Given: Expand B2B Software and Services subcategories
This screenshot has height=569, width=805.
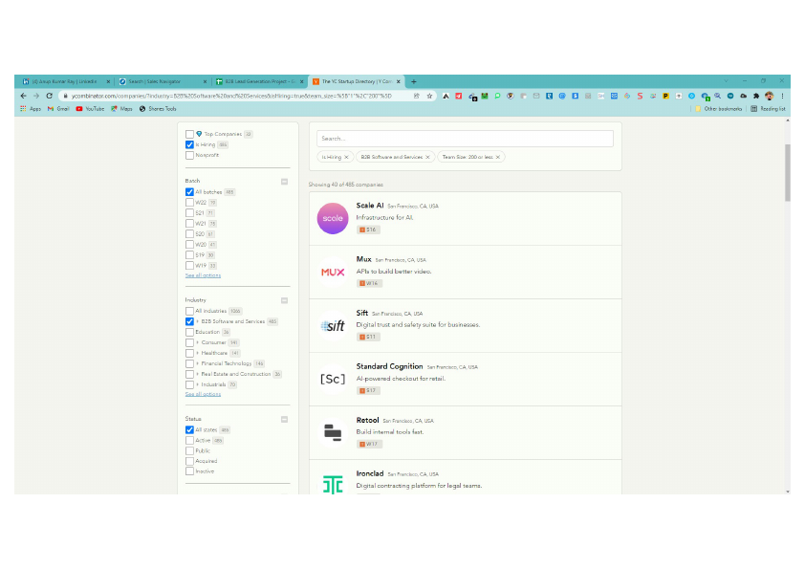Looking at the screenshot, I should (x=198, y=321).
